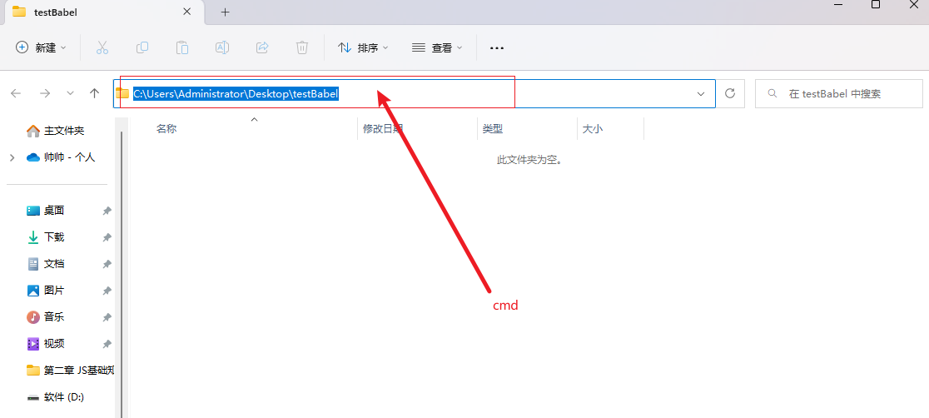Screen dimensions: 929x418
Task: Open the 新建 (New) menu
Action: pyautogui.click(x=41, y=48)
